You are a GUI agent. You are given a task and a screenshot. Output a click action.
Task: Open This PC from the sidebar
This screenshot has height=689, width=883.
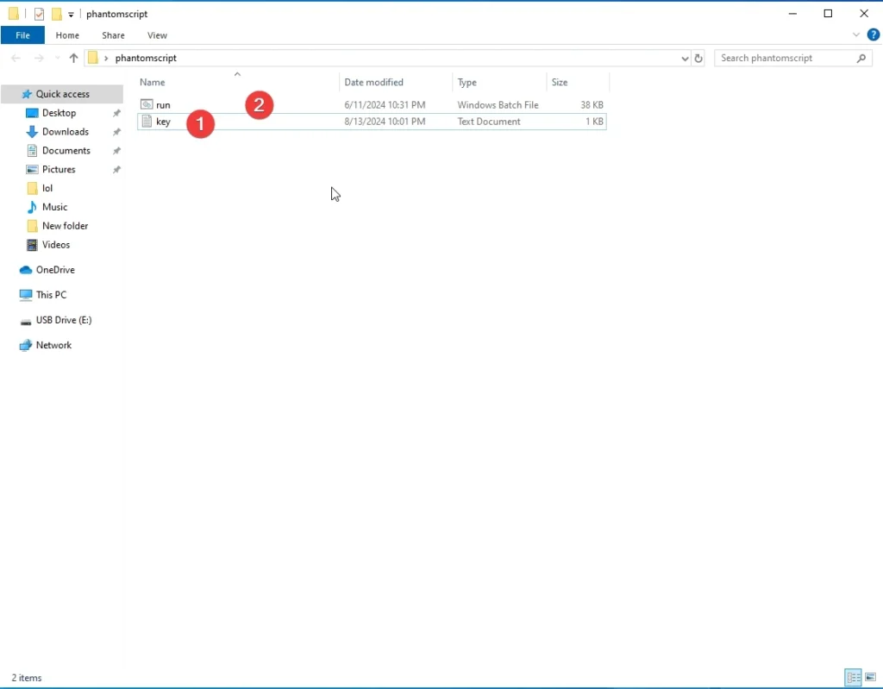click(49, 295)
